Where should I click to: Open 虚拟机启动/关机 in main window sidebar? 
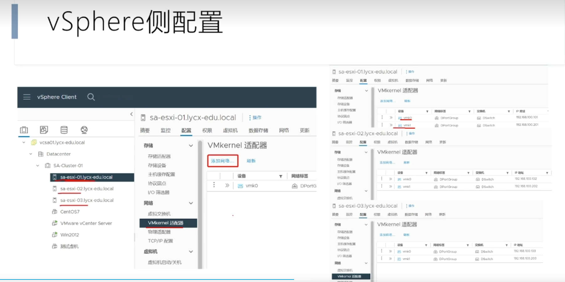pyautogui.click(x=164, y=262)
